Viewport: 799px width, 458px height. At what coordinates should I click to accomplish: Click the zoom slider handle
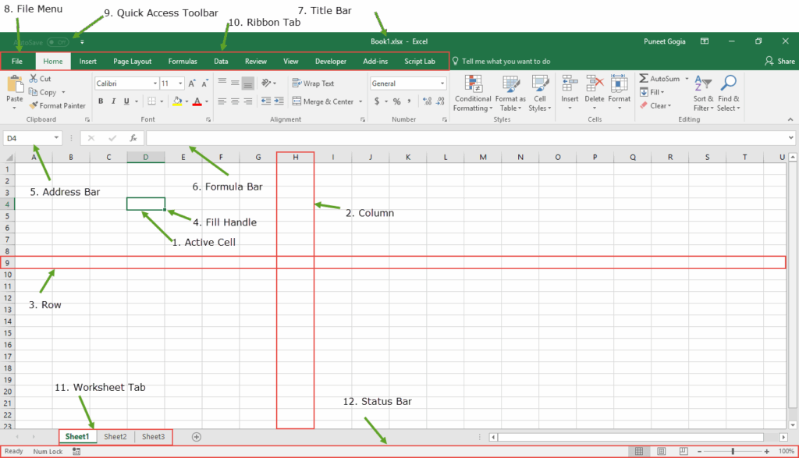733,452
